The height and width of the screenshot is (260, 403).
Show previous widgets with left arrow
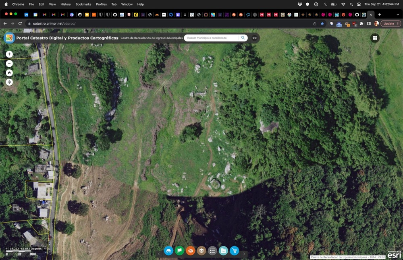point(158,254)
